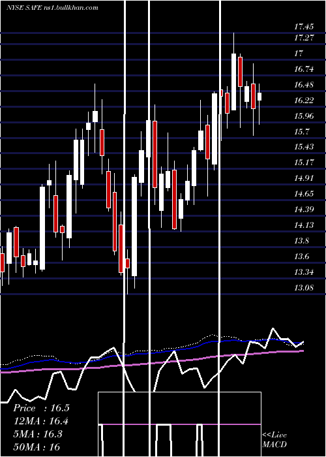Click the 13.08 price axis label
The width and height of the screenshot is (326, 457).
(304, 288)
